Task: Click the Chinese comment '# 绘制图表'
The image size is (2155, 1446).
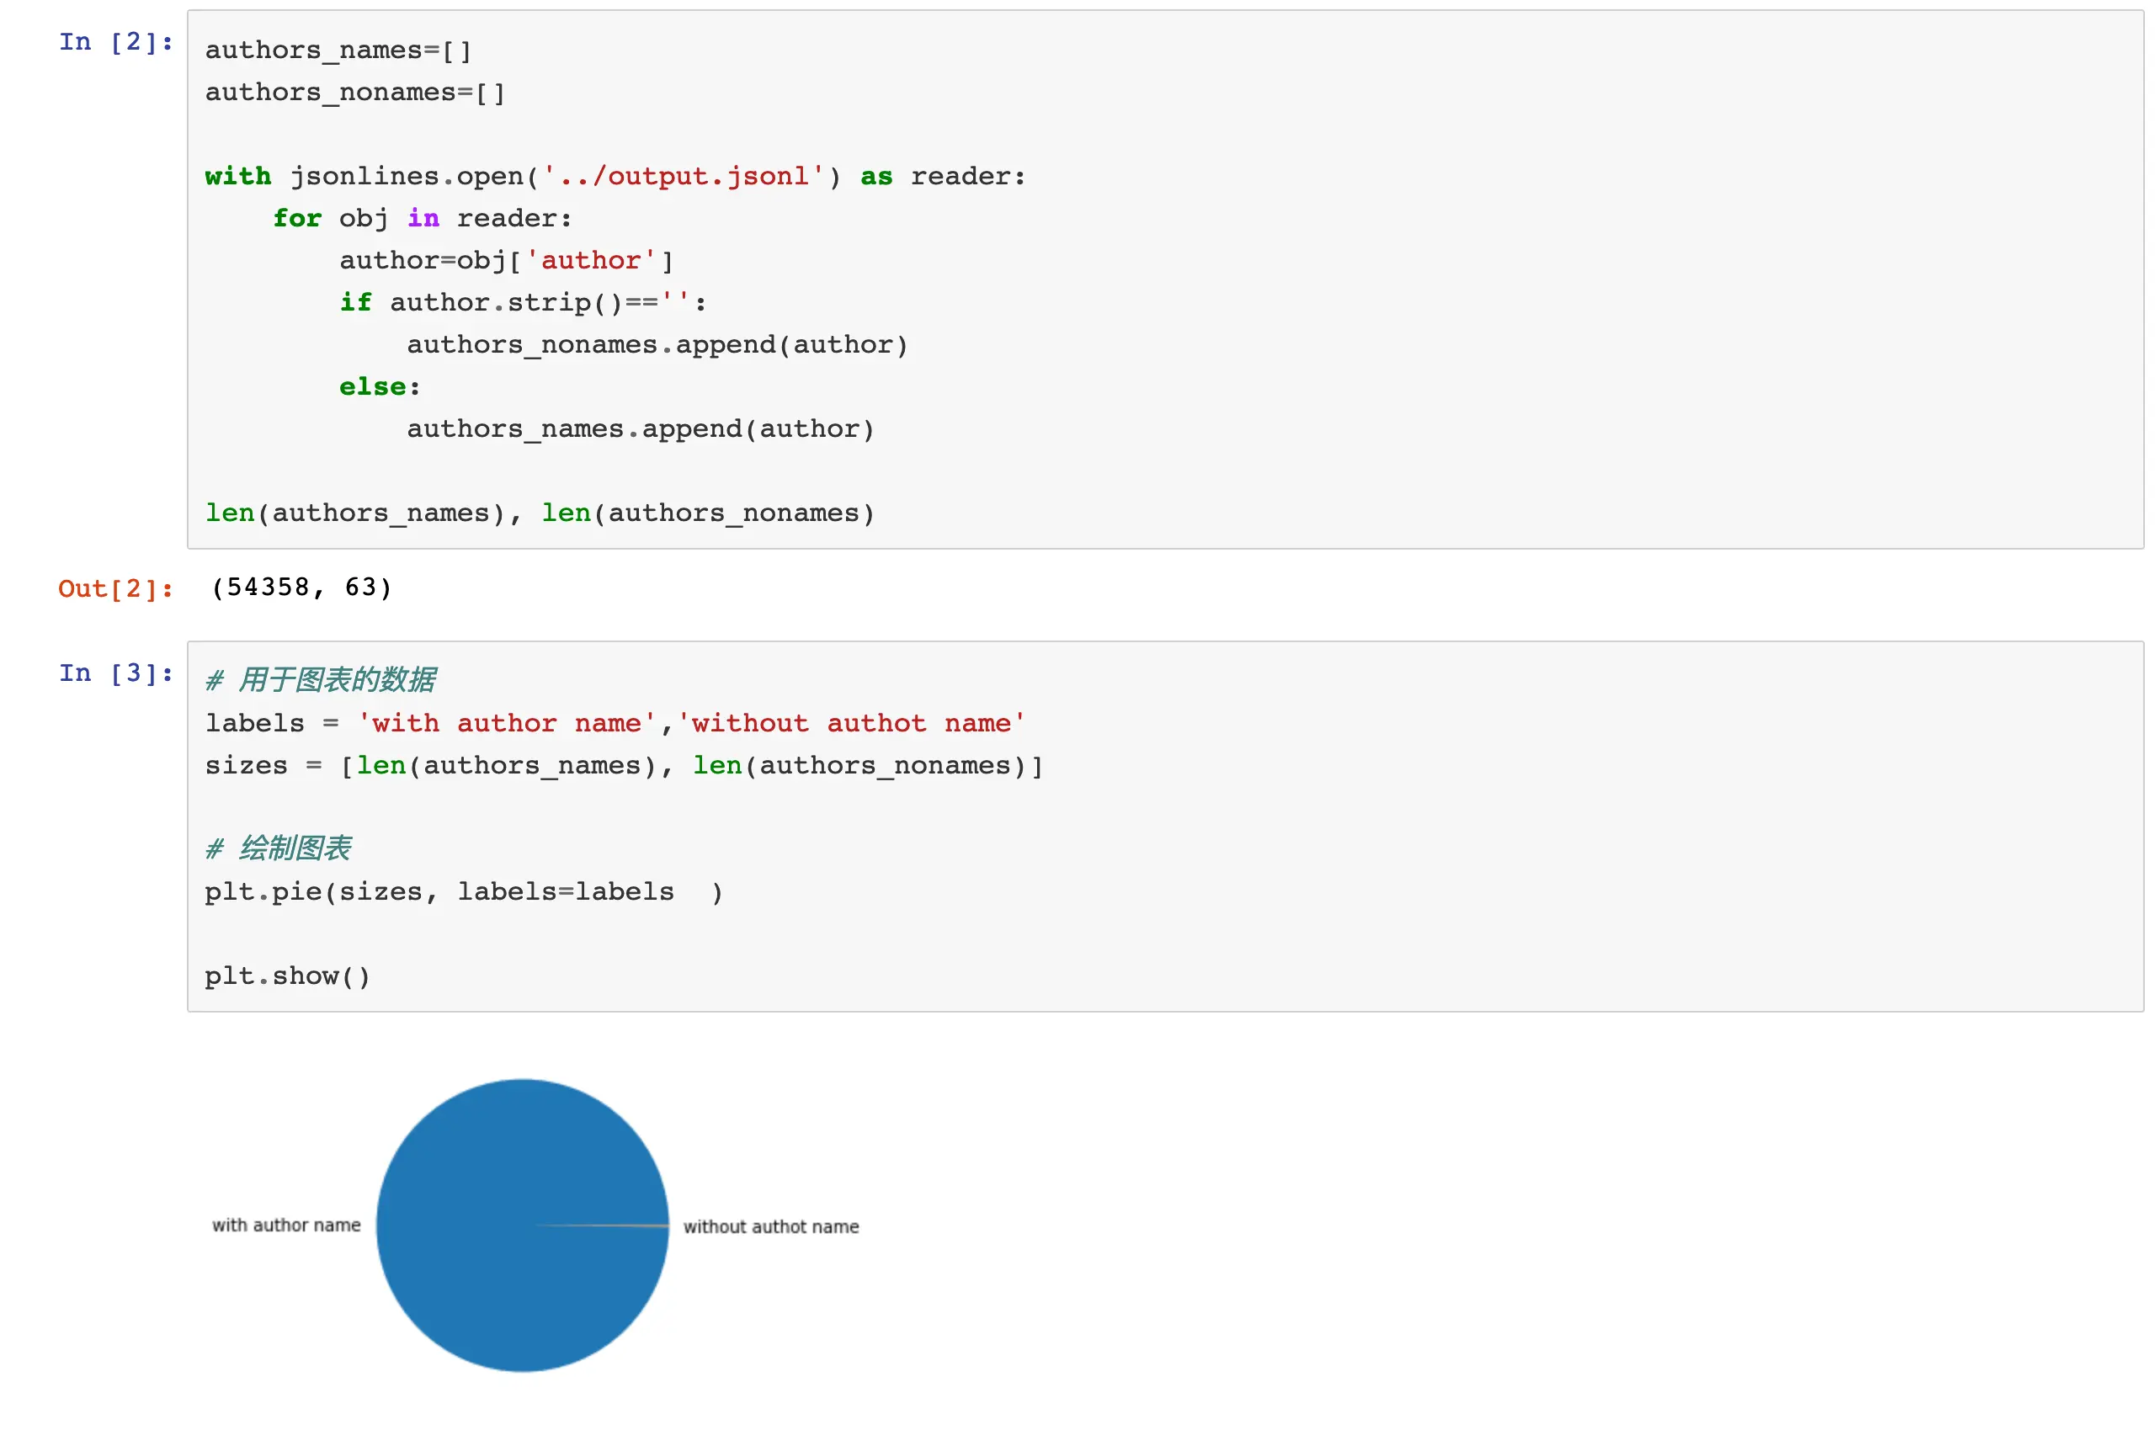Action: coord(278,848)
